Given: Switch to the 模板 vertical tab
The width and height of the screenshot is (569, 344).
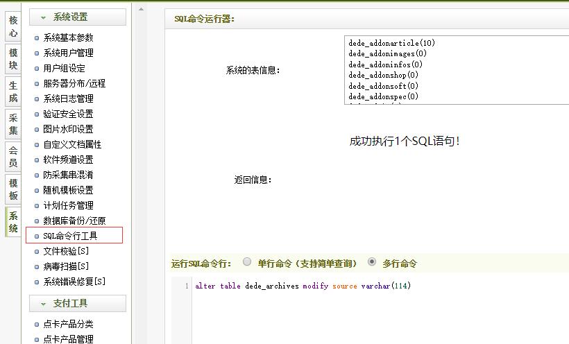Looking at the screenshot, I should click(x=13, y=189).
